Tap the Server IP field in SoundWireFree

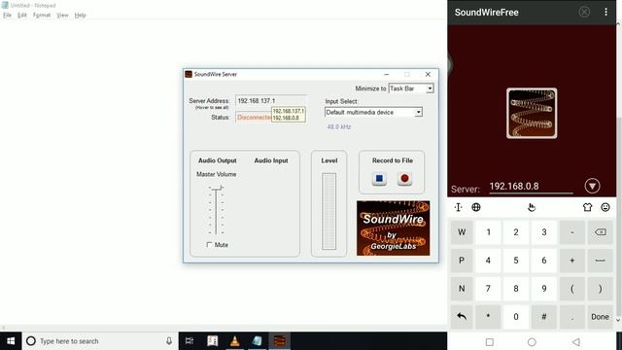point(532,187)
